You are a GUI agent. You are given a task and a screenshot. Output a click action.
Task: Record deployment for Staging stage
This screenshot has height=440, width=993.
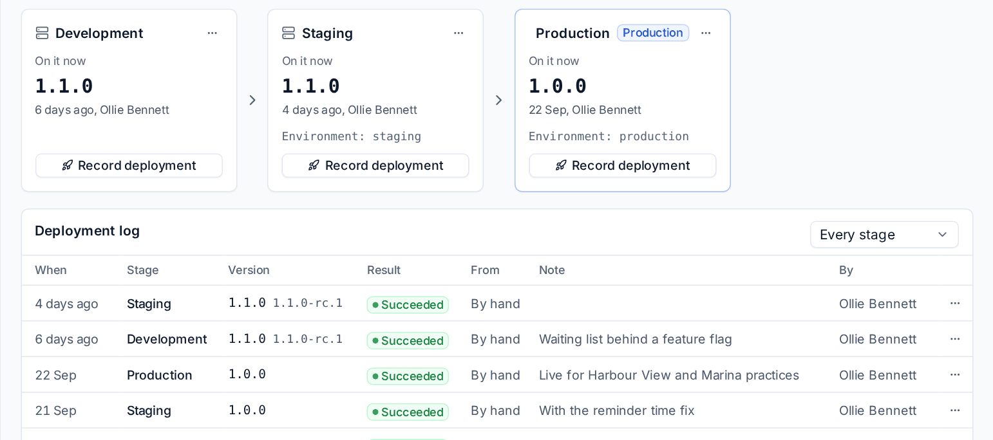(x=375, y=165)
